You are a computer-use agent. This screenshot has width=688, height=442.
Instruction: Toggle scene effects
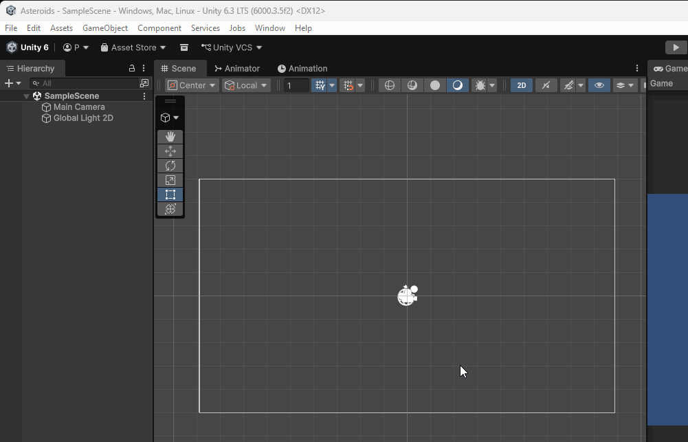(568, 85)
